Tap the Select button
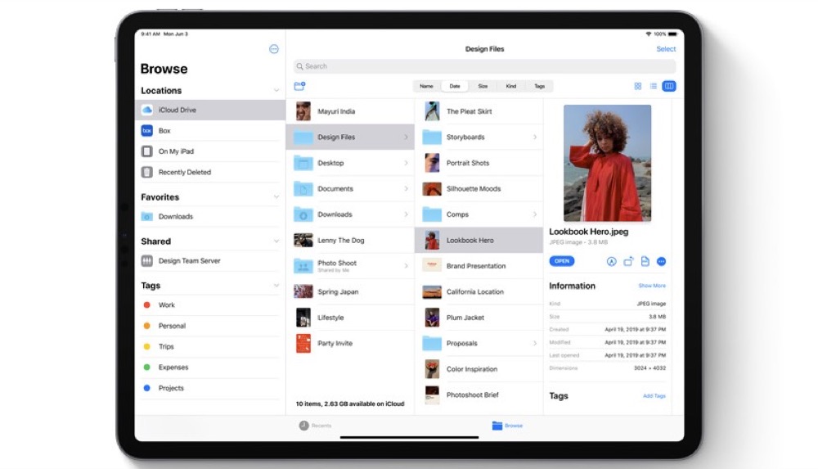This screenshot has height=469, width=818. click(666, 49)
